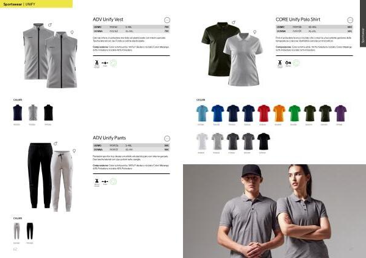Screen dimensions: 366x258
Task: Click the female symbol beside the grey polo shirt
Action: click(x=255, y=32)
